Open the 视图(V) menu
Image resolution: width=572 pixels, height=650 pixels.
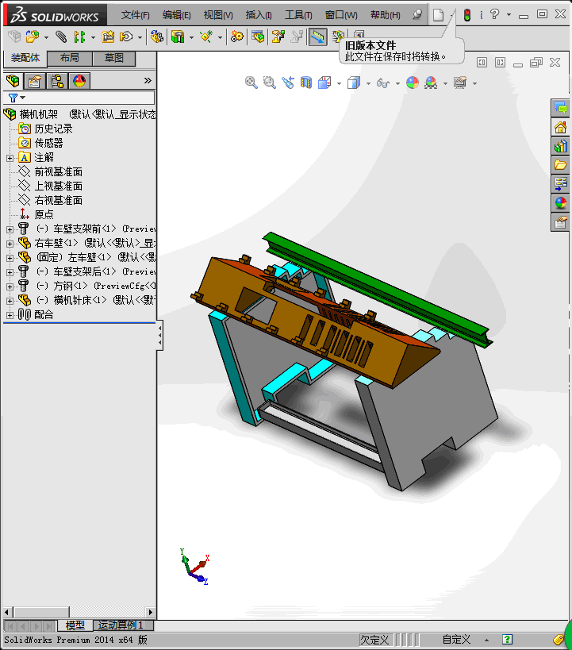[x=218, y=15]
